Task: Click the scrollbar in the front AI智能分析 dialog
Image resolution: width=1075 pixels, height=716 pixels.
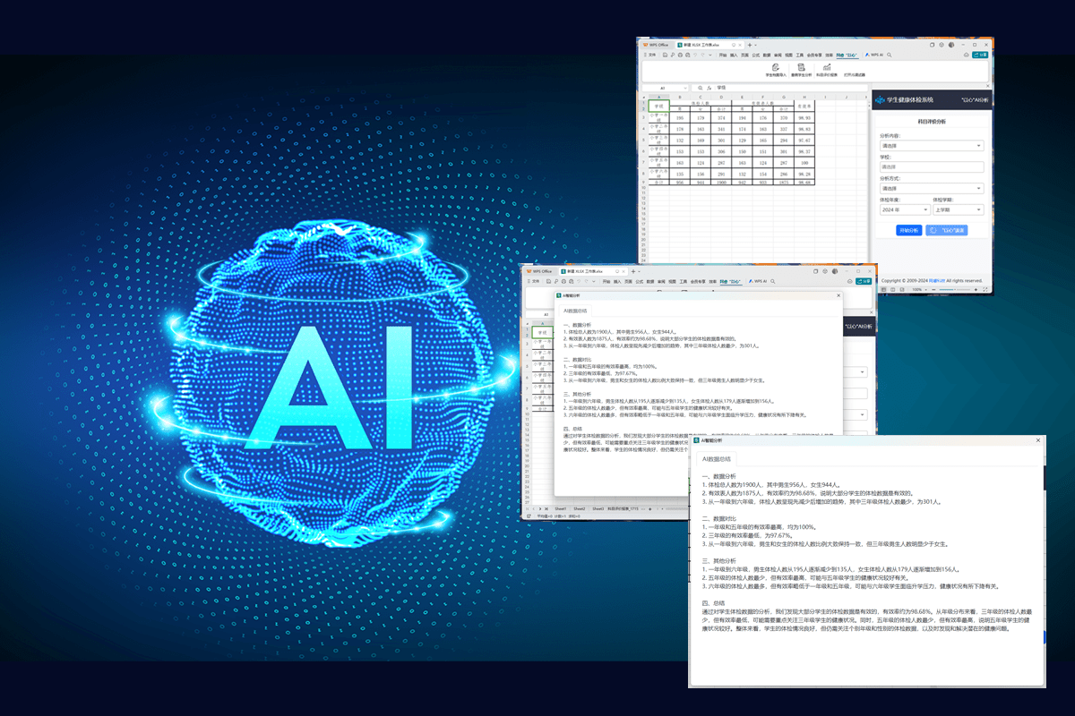Action: pos(1045,636)
